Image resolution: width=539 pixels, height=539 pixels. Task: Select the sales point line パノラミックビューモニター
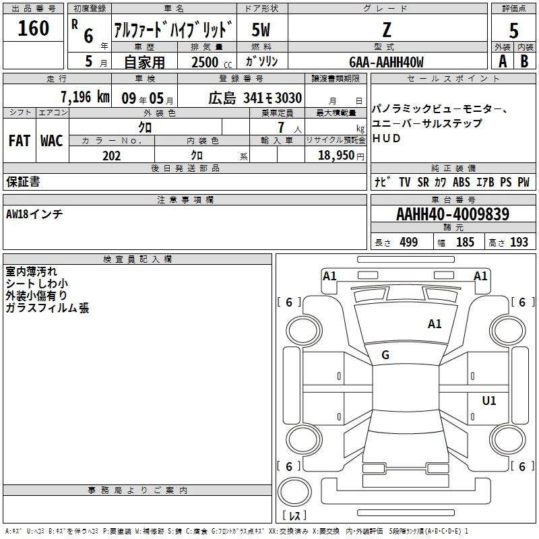pos(440,109)
